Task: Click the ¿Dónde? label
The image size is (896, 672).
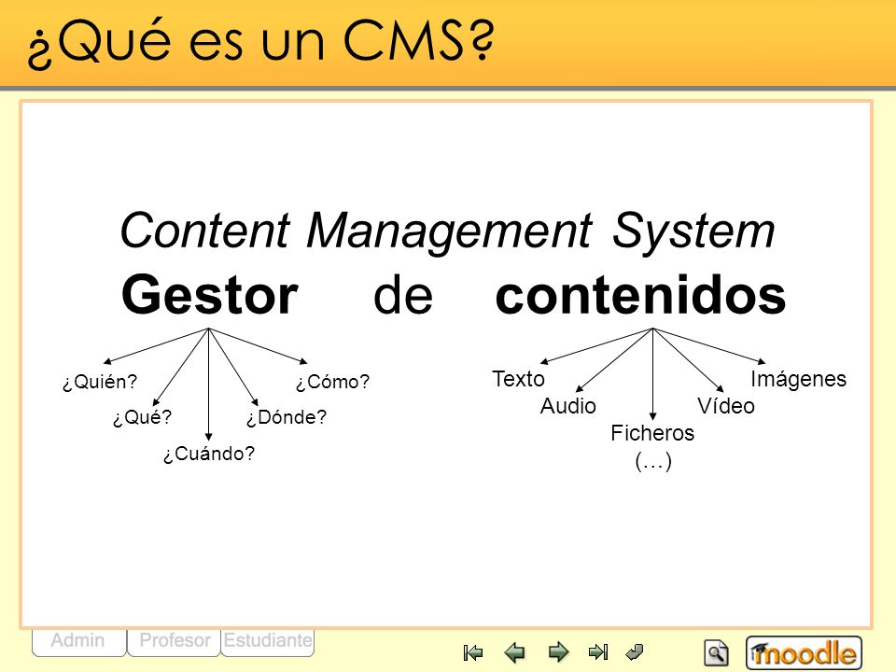Action: [x=287, y=418]
